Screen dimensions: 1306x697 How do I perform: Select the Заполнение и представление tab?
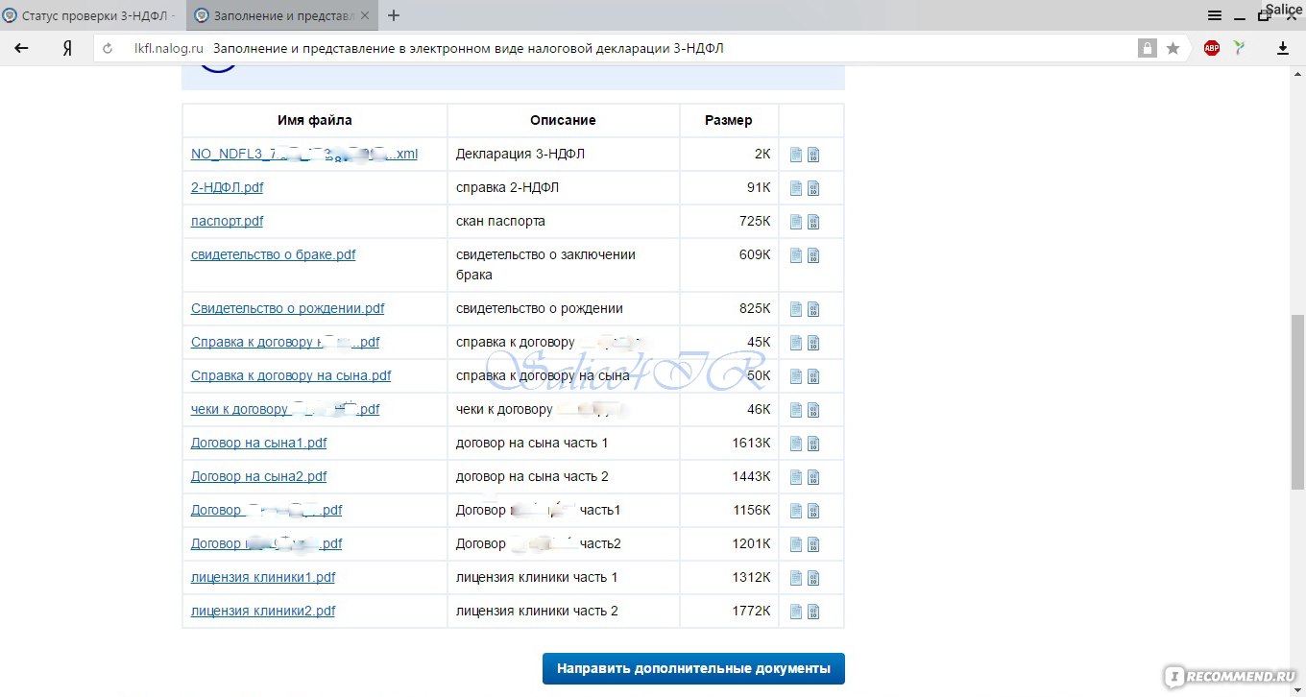(282, 15)
